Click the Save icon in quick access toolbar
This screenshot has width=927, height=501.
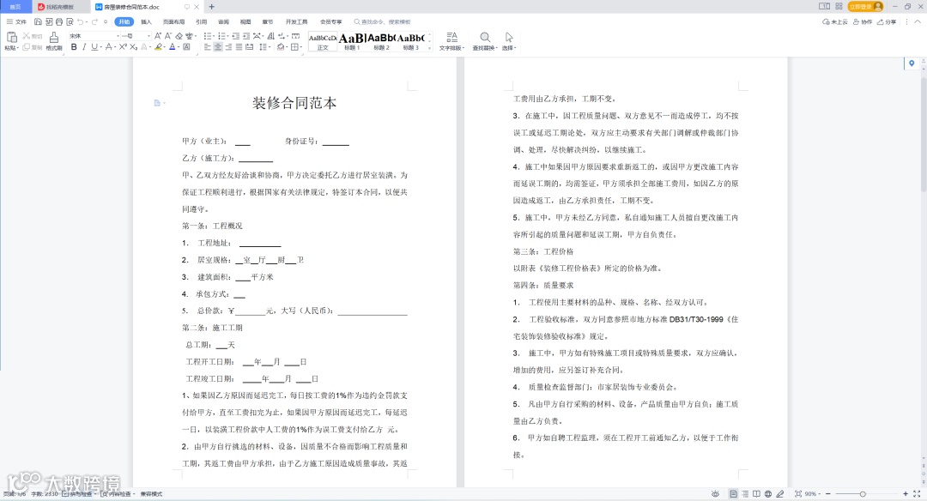(x=39, y=21)
